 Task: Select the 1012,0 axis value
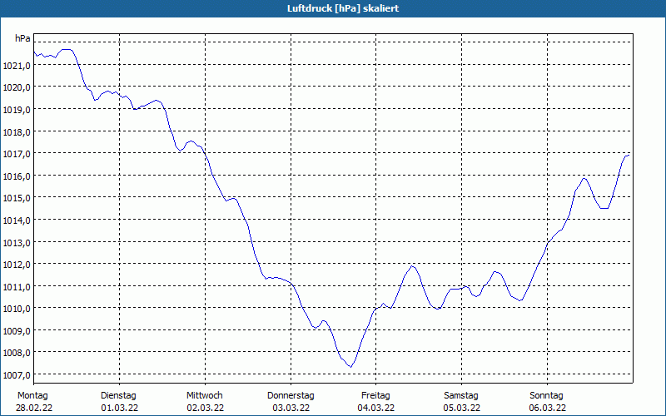17,265
